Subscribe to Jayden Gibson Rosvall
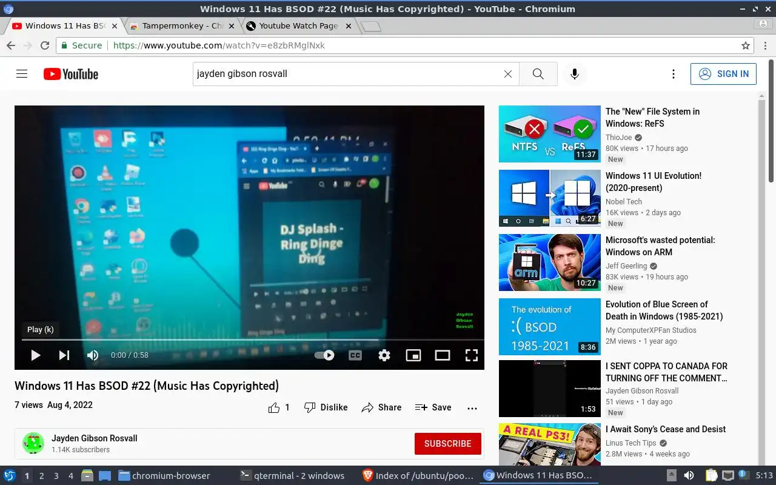The image size is (776, 485). (x=448, y=444)
